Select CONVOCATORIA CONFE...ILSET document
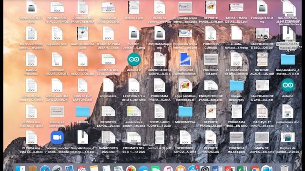The height and width of the screenshot is (171, 305). click(x=160, y=59)
